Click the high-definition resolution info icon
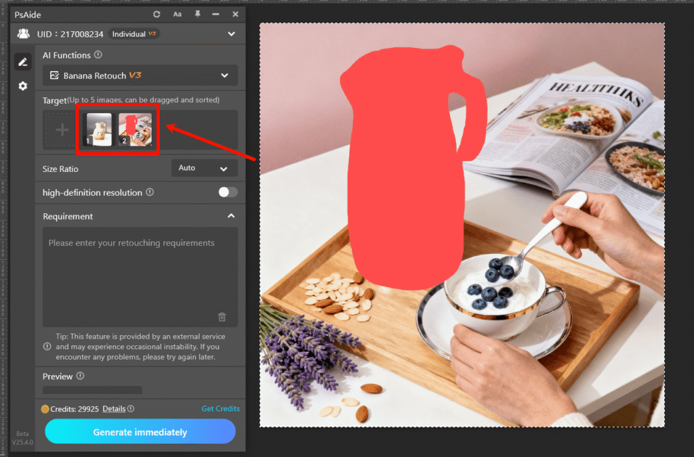The image size is (694, 457). 150,192
